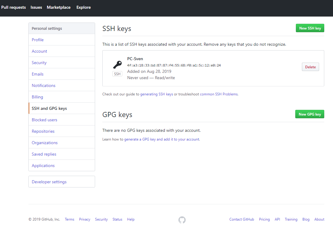
Task: Open the Profile settings page
Action: tap(62, 40)
